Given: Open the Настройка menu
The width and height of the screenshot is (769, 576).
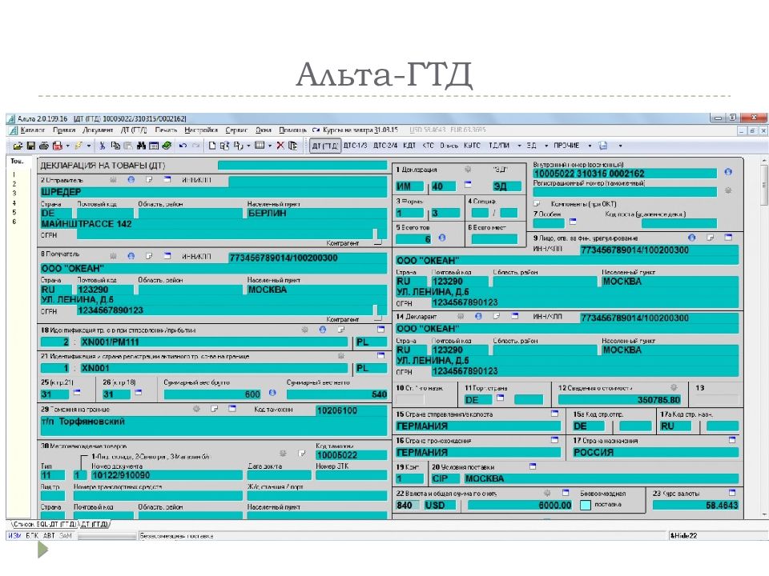Looking at the screenshot, I should coord(201,130).
